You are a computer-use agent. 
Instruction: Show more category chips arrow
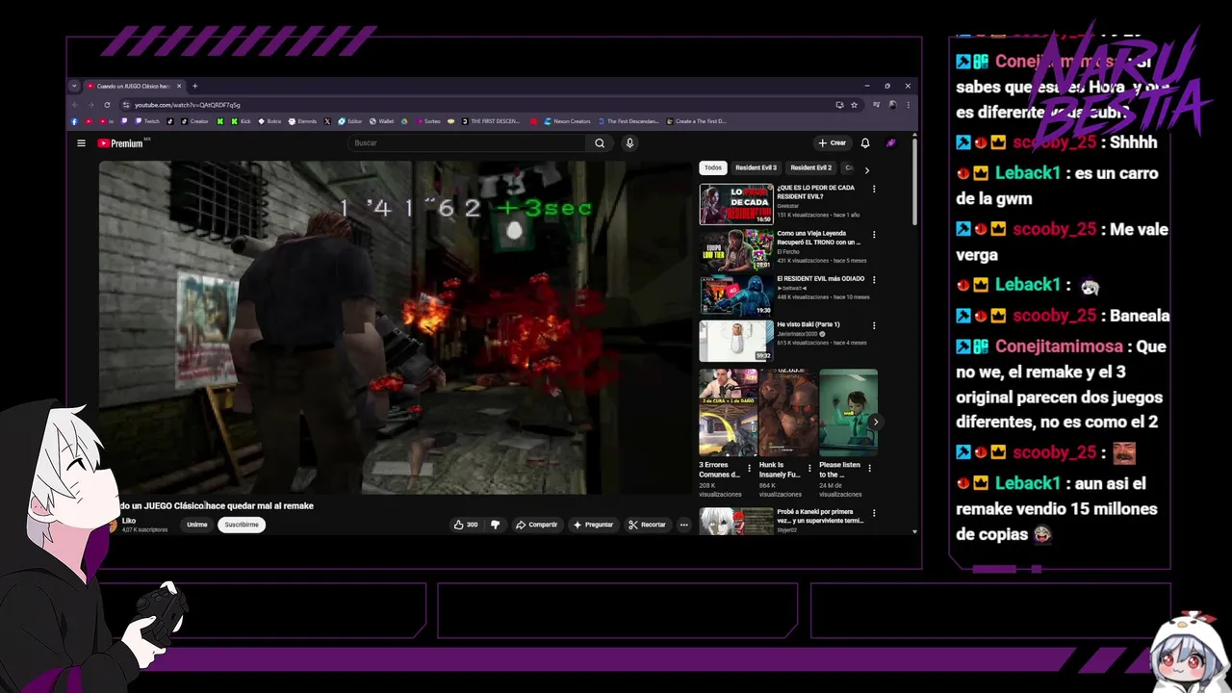866,169
